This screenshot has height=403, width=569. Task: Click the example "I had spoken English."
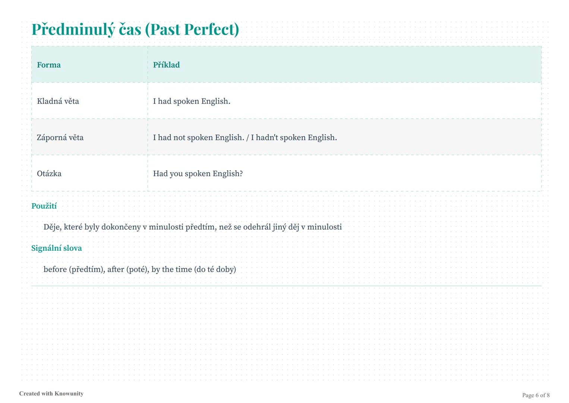point(192,101)
